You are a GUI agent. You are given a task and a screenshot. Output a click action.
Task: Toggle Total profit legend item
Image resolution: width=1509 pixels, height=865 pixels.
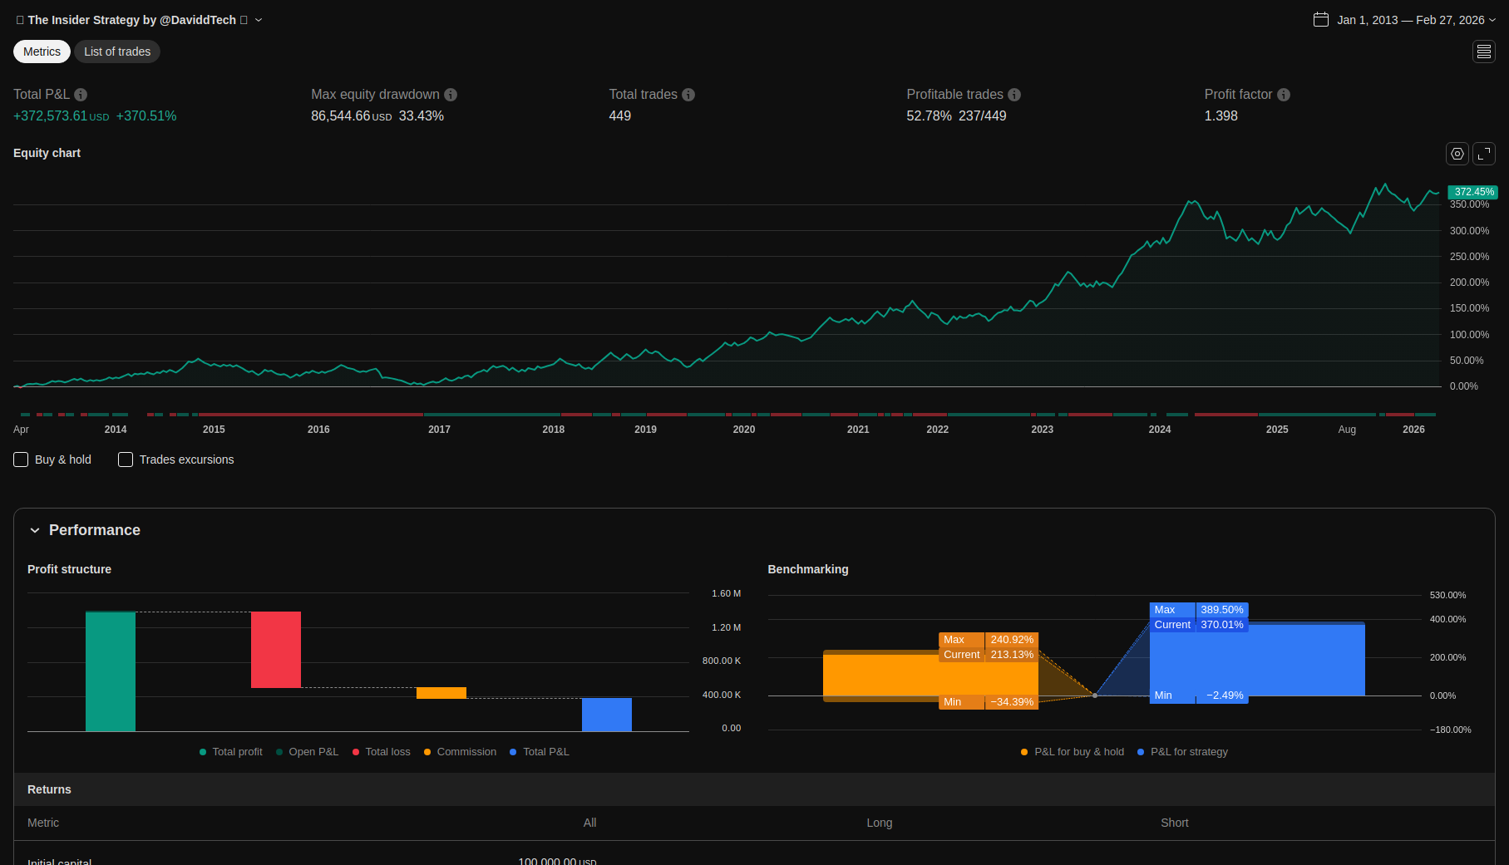coord(231,752)
